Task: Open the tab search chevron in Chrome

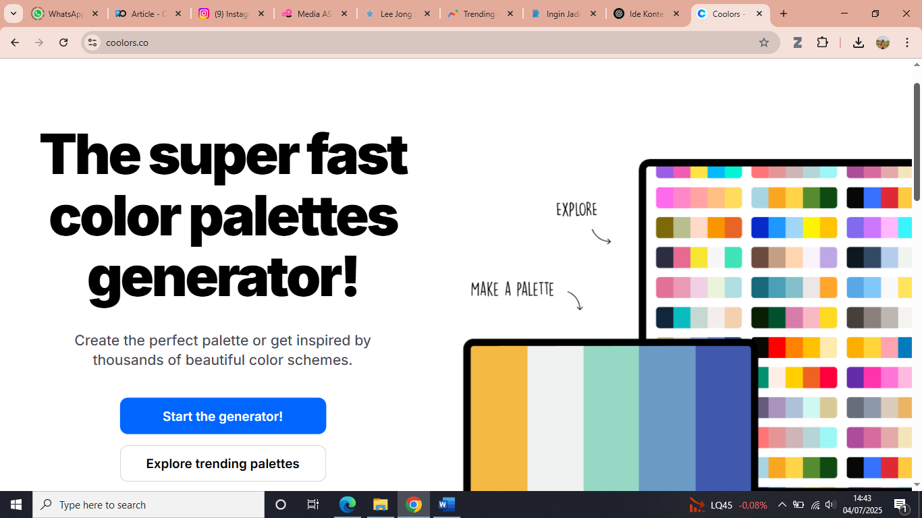Action: click(13, 13)
